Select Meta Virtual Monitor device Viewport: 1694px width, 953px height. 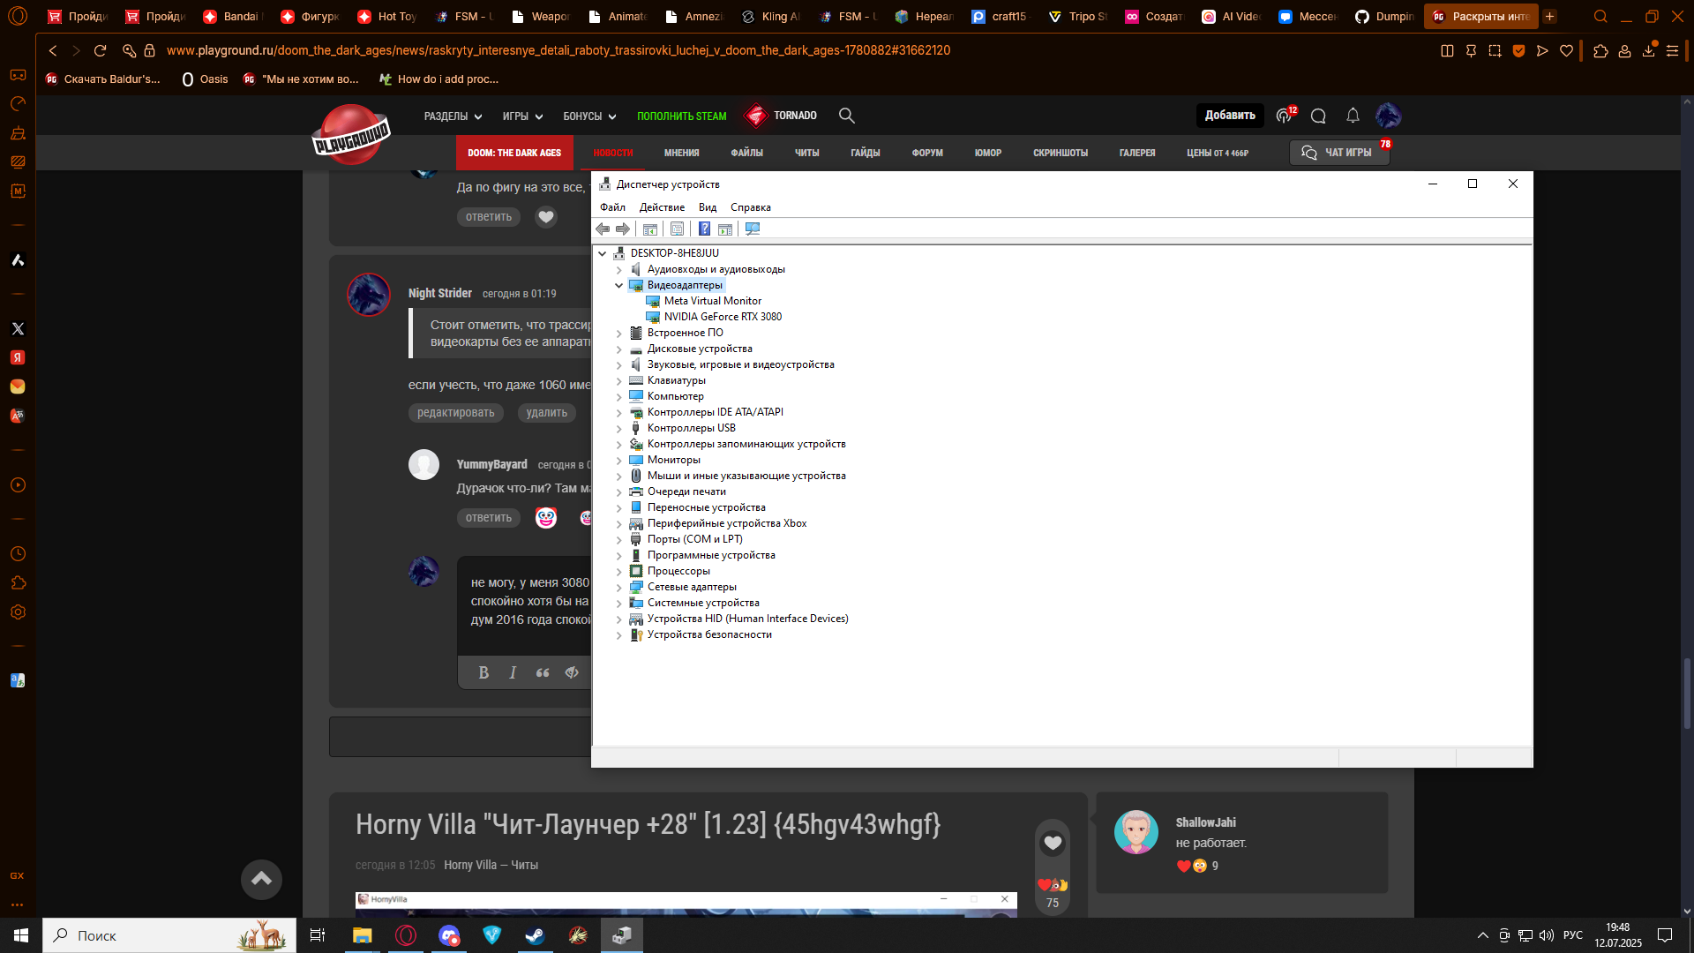713,301
